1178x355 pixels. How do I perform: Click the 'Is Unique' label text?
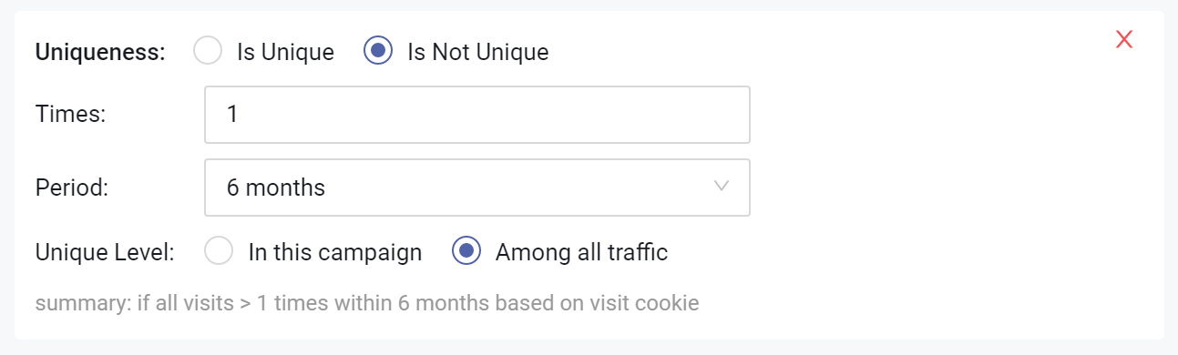[285, 53]
